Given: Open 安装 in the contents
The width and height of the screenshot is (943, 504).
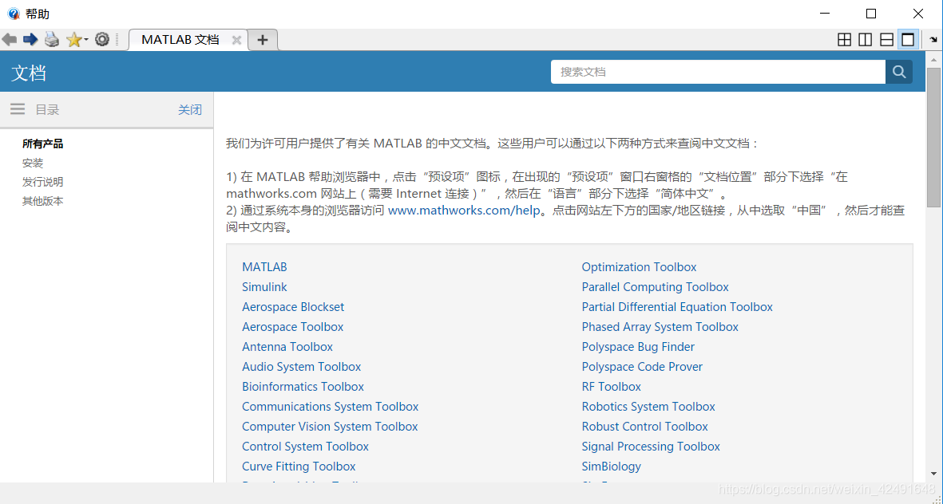Looking at the screenshot, I should point(33,163).
